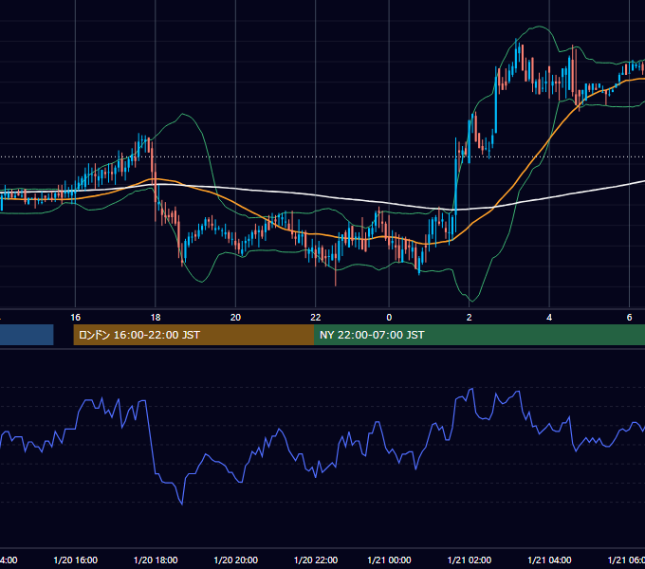Click the 22 hour label on the price chart axis
This screenshot has height=569, width=645.
coord(316,318)
